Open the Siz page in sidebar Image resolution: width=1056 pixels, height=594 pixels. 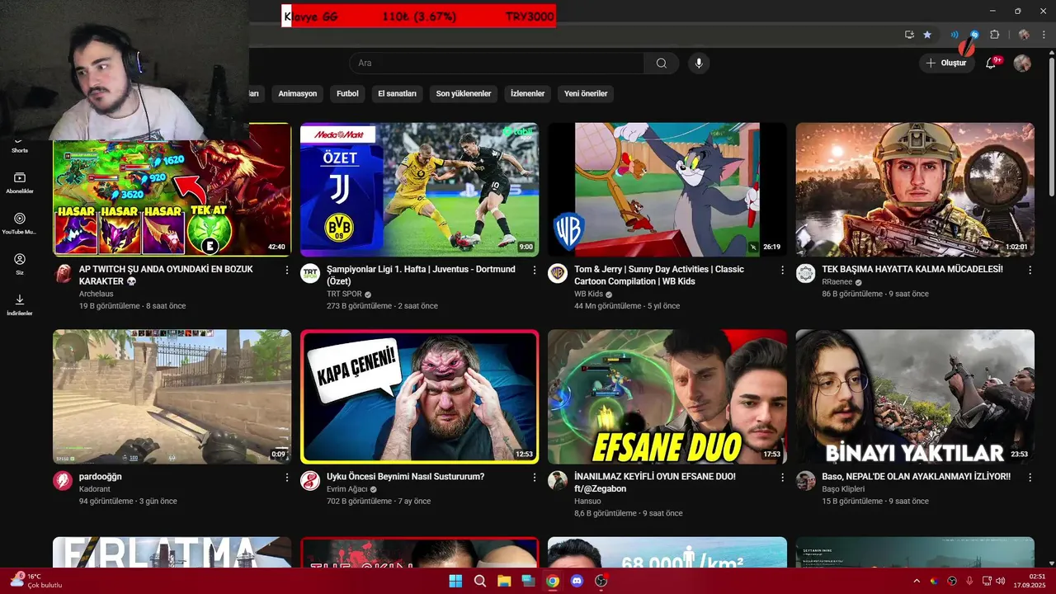(x=20, y=264)
